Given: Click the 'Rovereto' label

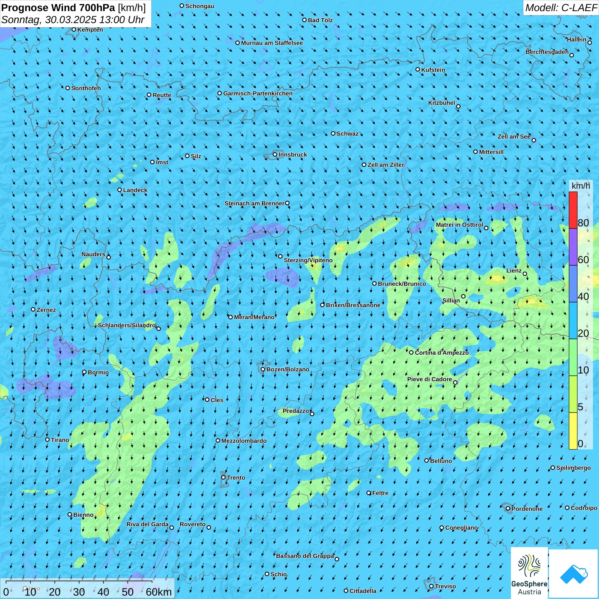Looking at the screenshot, I should tap(193, 524).
